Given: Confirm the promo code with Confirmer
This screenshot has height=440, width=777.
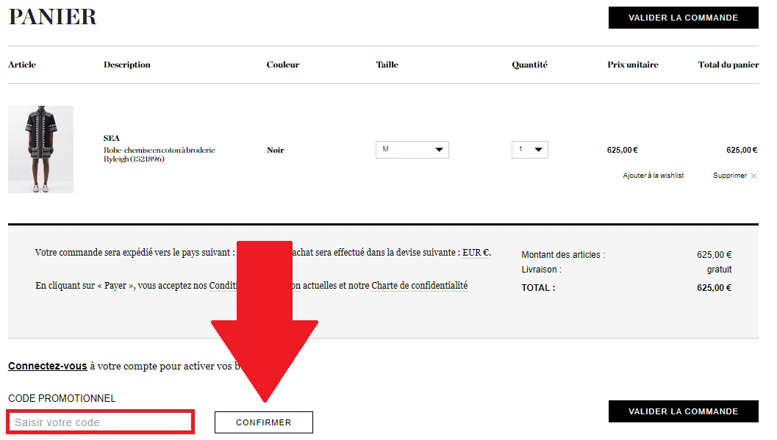Looking at the screenshot, I should (x=264, y=422).
